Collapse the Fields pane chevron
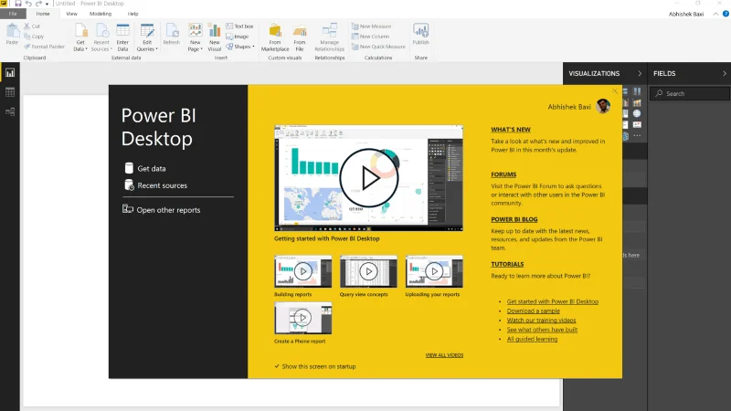731x411 pixels. (724, 74)
